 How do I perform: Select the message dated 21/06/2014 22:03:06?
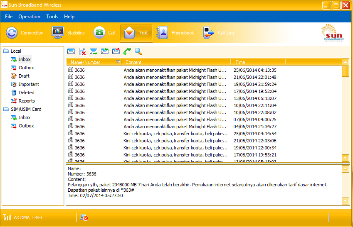pyautogui.click(x=204, y=141)
